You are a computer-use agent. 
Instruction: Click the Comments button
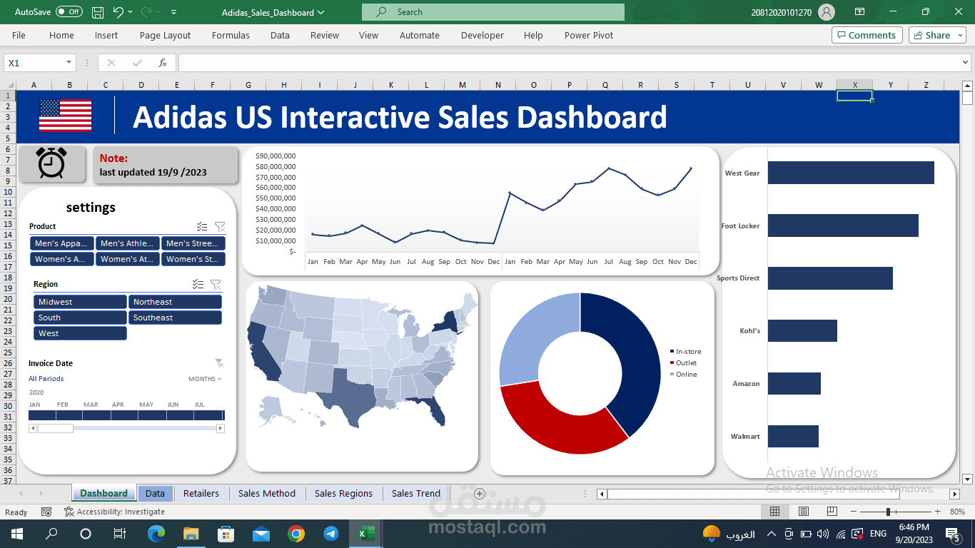click(867, 35)
